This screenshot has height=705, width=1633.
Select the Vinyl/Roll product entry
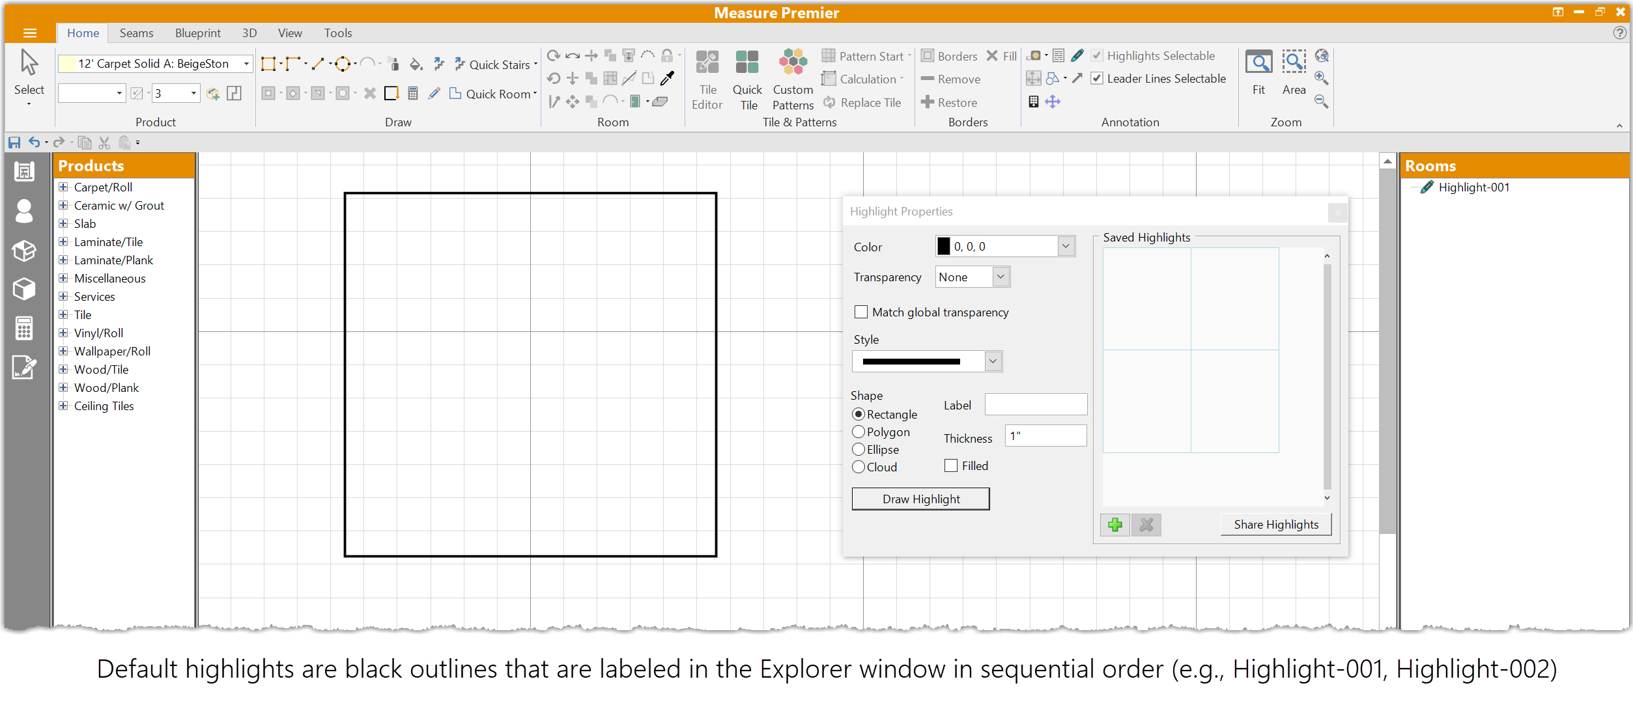click(x=98, y=333)
